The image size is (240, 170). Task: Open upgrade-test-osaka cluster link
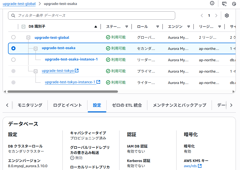(x=59, y=48)
